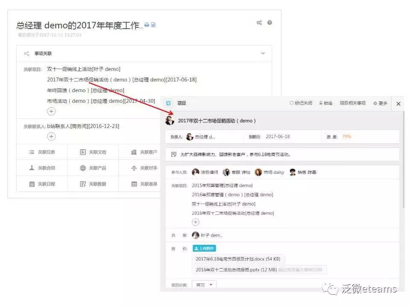Image resolution: width=410 pixels, height=307 pixels.
Task: Open the 项目分类 其它 dropdown
Action: (204, 284)
